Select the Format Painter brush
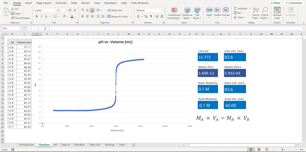 pos(12,18)
